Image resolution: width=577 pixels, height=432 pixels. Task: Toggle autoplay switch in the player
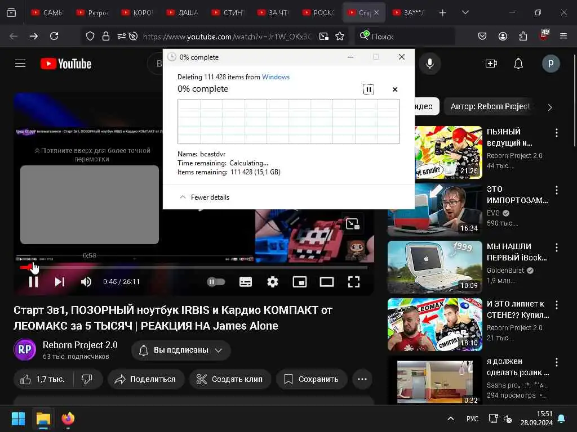[x=216, y=282]
